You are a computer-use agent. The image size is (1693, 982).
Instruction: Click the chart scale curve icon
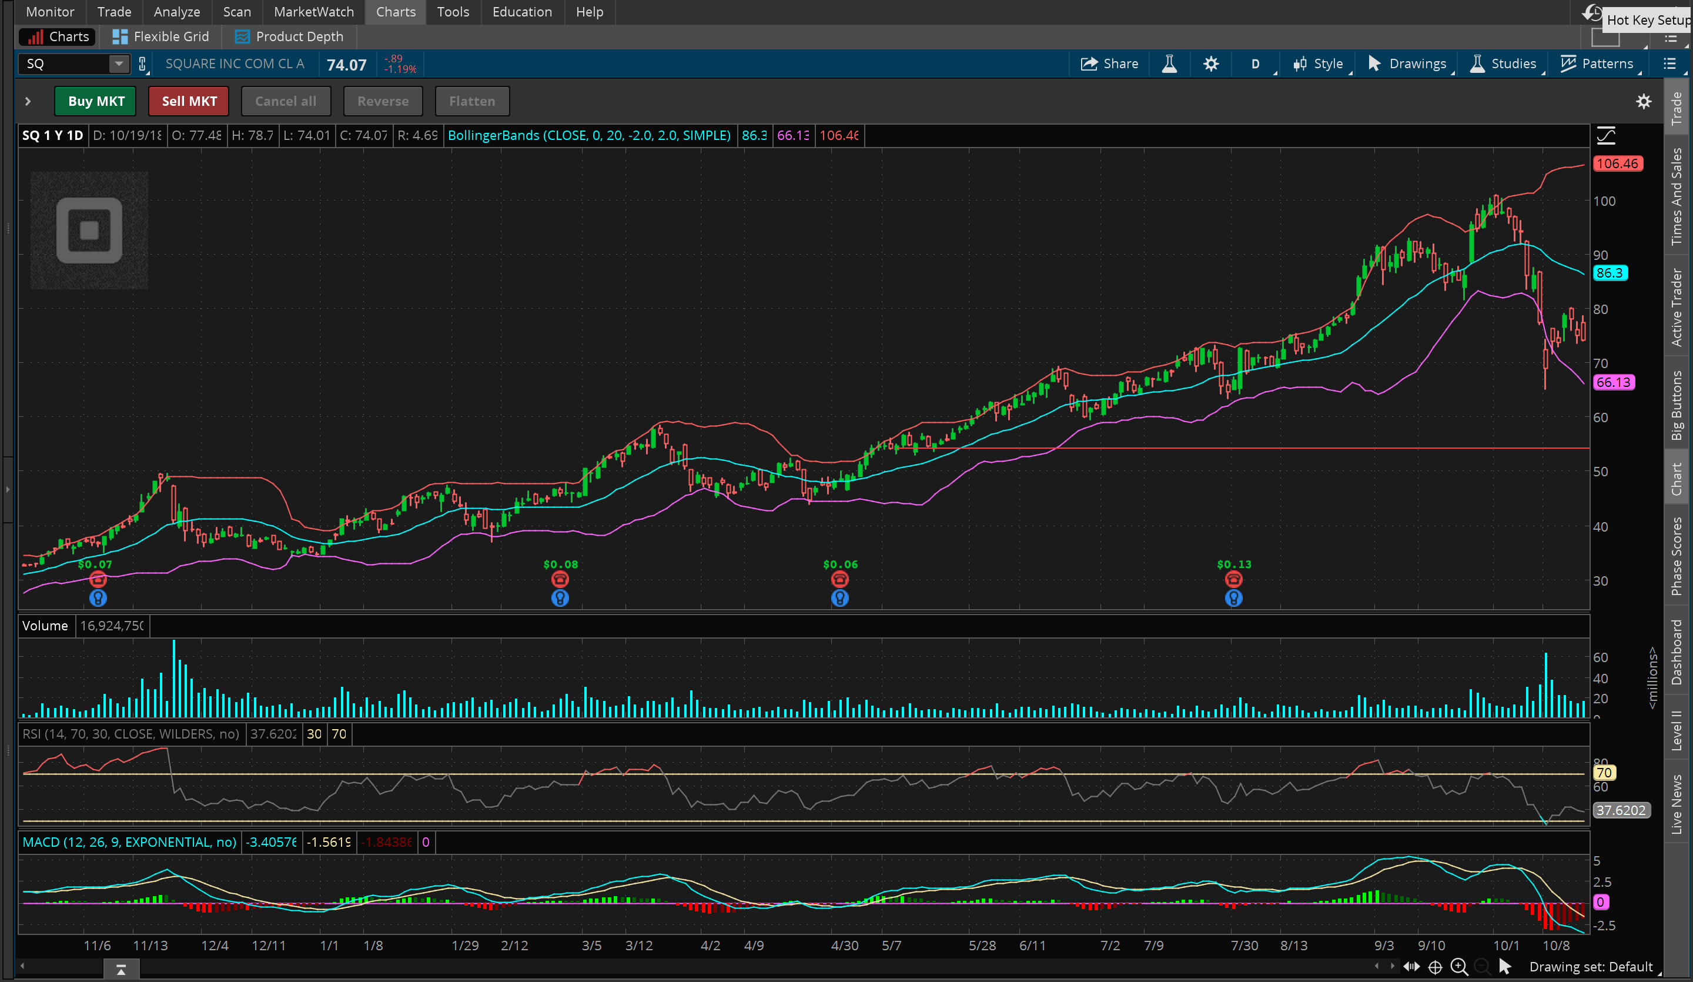pos(1605,136)
